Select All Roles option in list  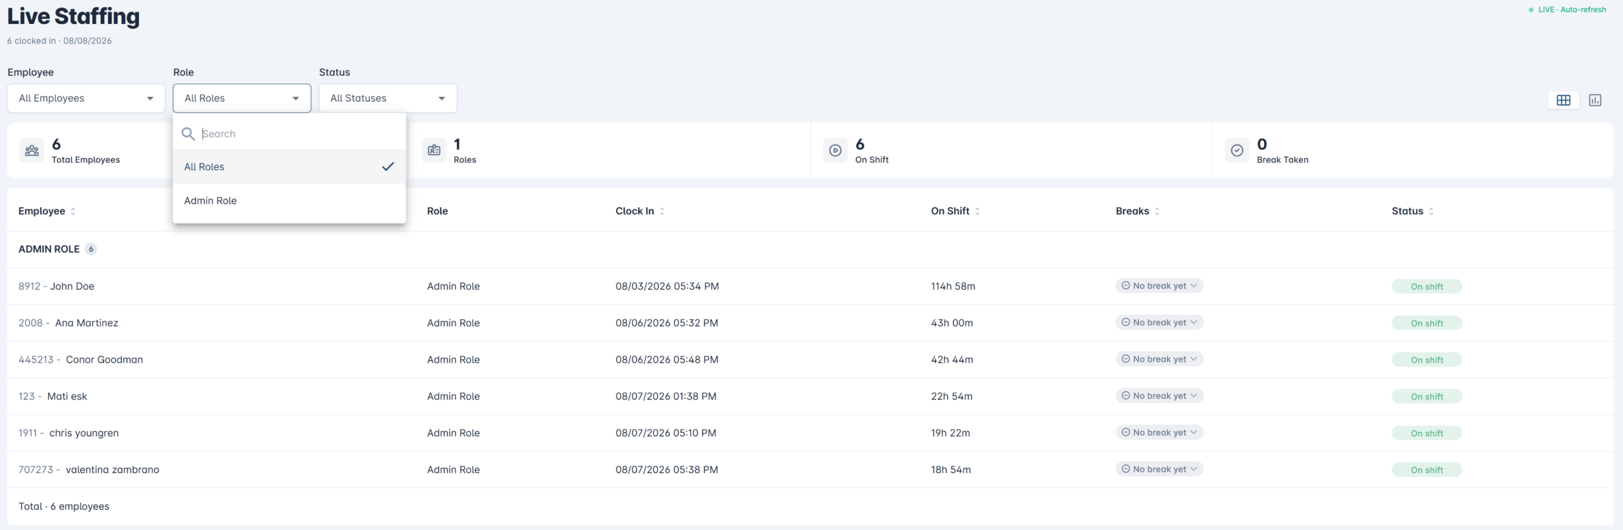coord(289,167)
